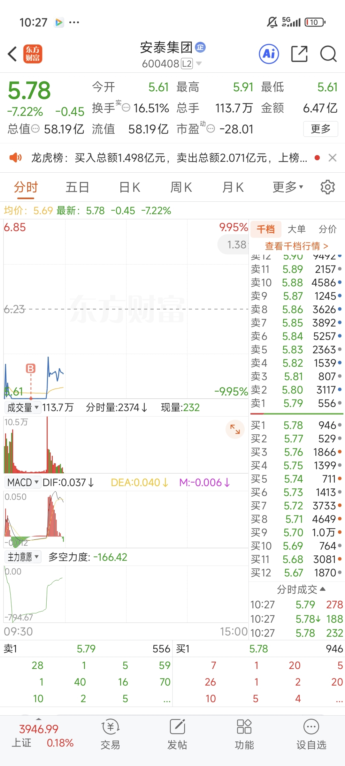Open the 主力意愿 indicator dropdown
The image size is (345, 766).
coord(23,557)
